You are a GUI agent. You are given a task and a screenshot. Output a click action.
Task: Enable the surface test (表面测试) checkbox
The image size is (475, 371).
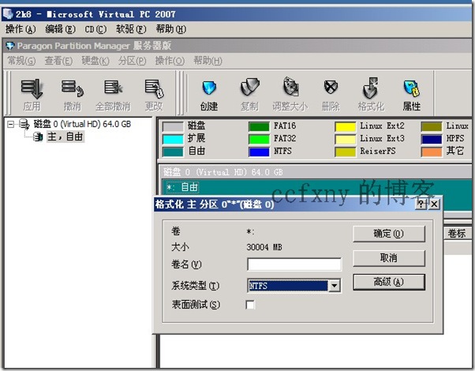[250, 305]
